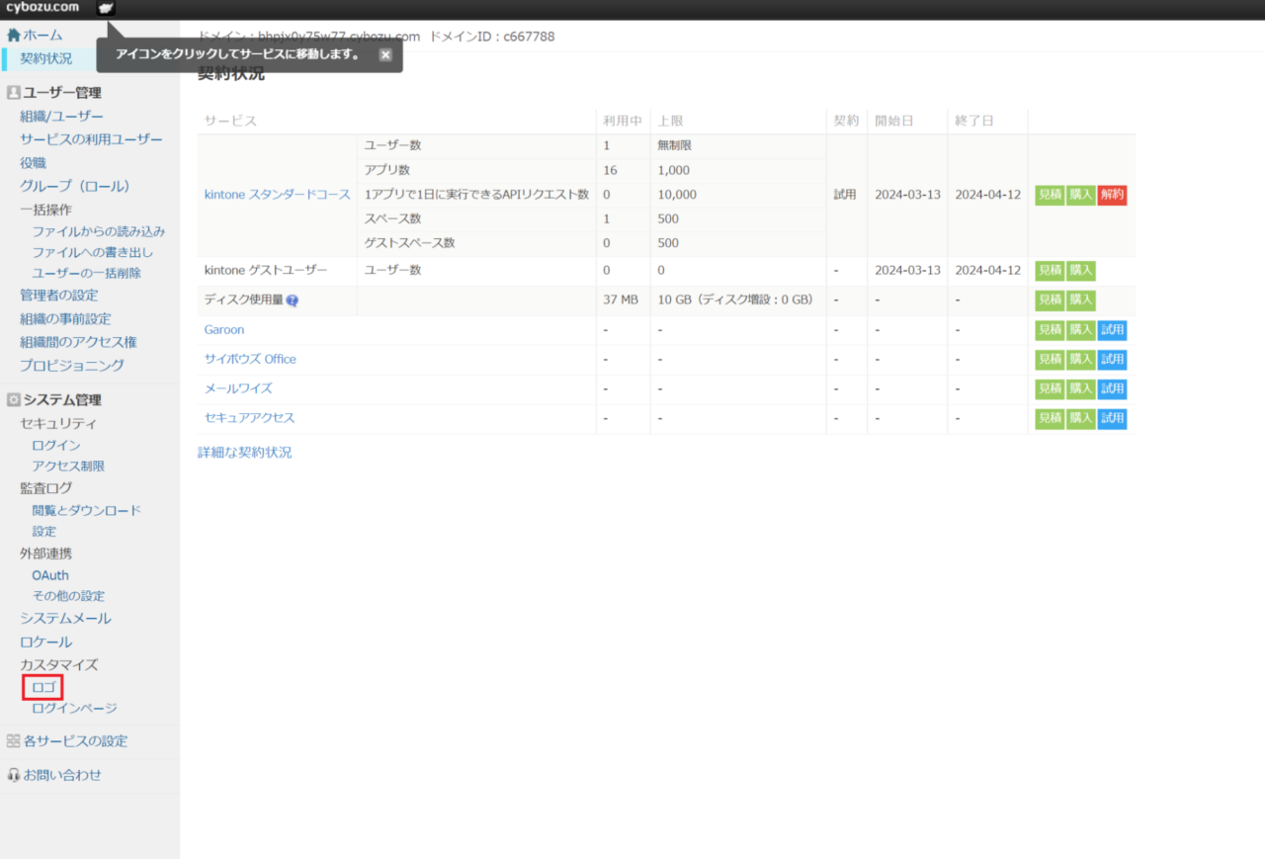
Task: Open 各サービスの設定 in sidebar
Action: pos(75,741)
